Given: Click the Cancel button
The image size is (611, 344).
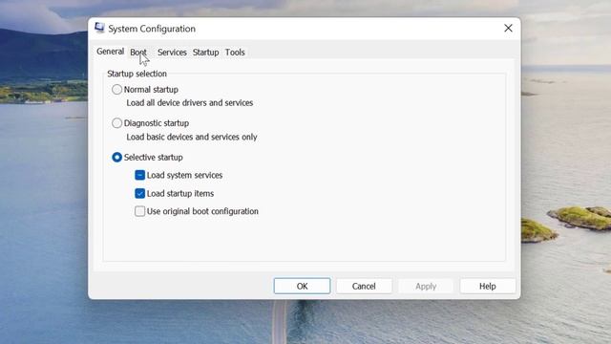Looking at the screenshot, I should [x=364, y=286].
